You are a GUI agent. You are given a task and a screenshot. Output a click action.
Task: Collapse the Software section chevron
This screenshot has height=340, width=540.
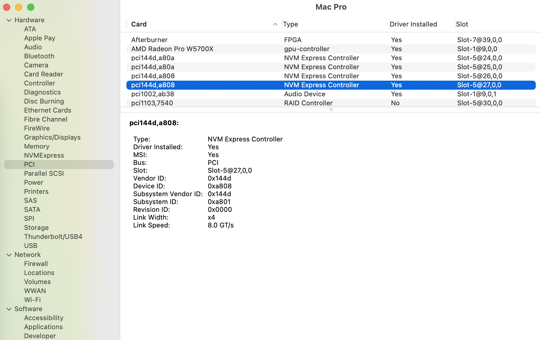pos(9,309)
